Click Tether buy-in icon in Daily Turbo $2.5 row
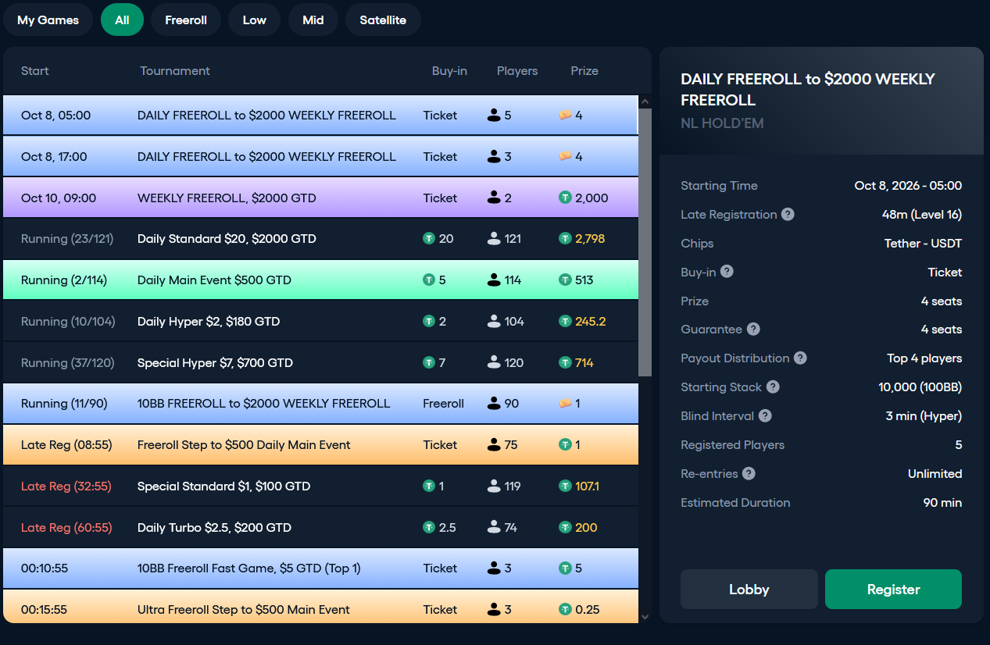The height and width of the screenshot is (645, 990). pyautogui.click(x=429, y=528)
